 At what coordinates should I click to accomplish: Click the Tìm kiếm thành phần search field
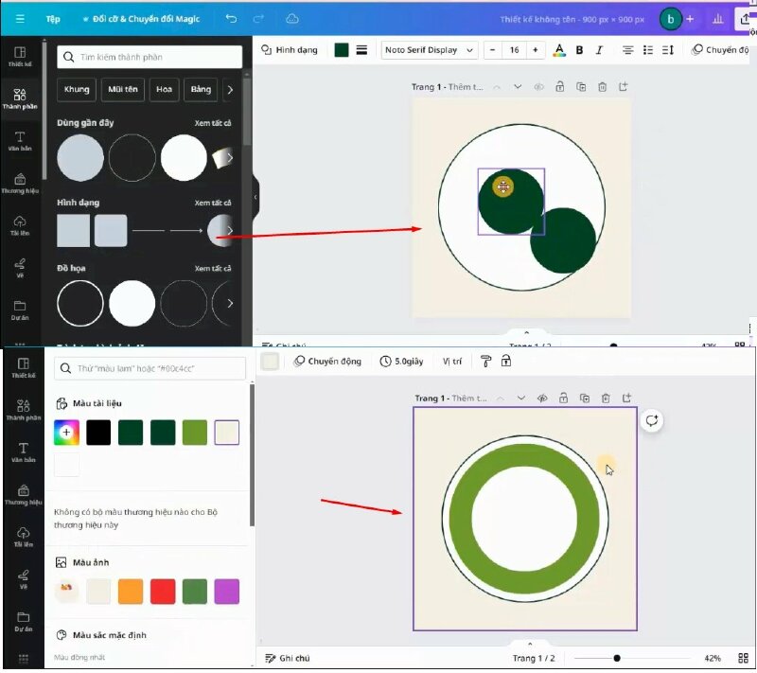(150, 58)
